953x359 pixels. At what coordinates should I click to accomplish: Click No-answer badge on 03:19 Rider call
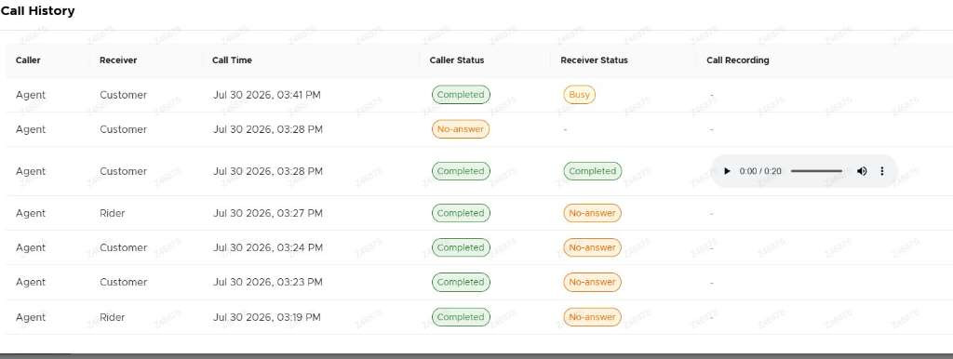click(592, 317)
